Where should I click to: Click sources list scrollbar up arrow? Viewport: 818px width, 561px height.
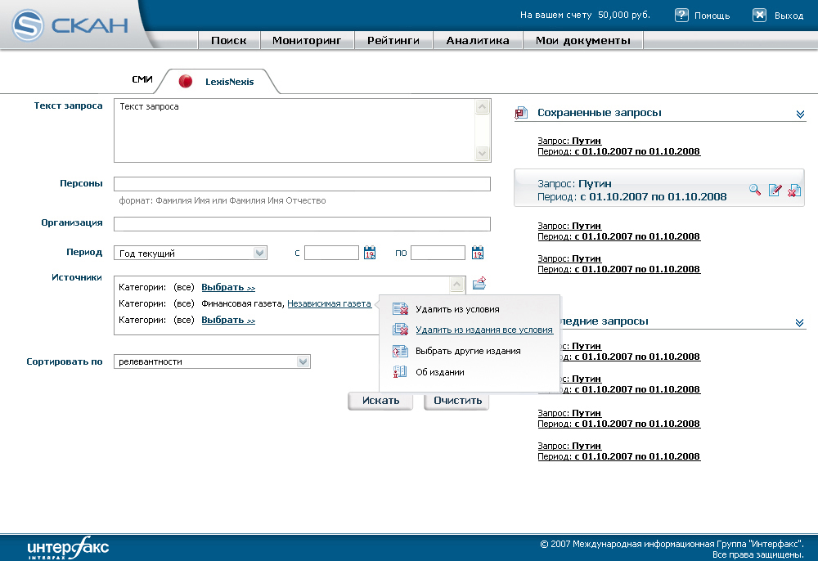pos(456,284)
